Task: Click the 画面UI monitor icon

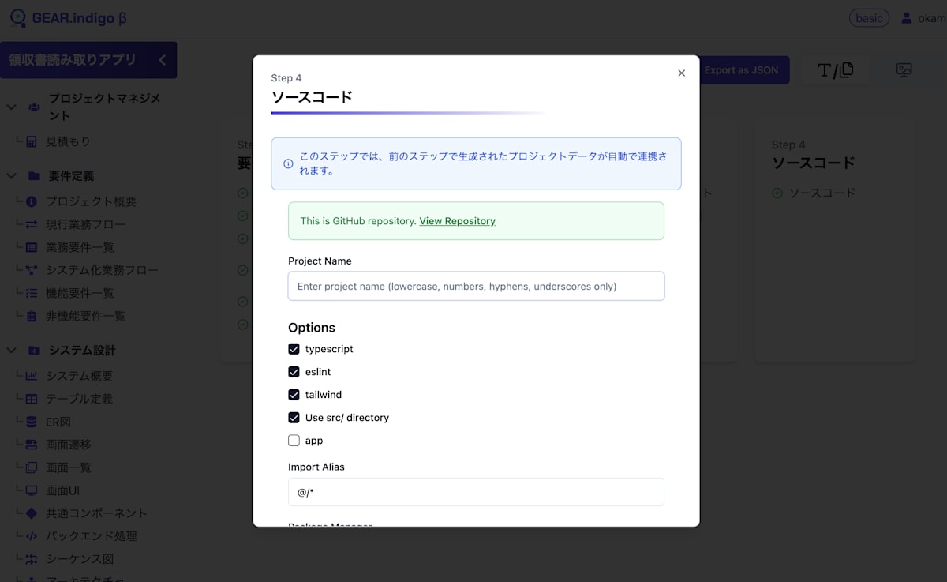Action: pos(32,491)
